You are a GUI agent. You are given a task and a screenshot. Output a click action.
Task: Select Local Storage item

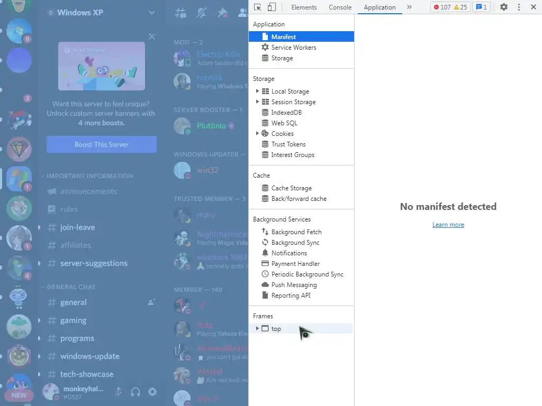pyautogui.click(x=290, y=91)
